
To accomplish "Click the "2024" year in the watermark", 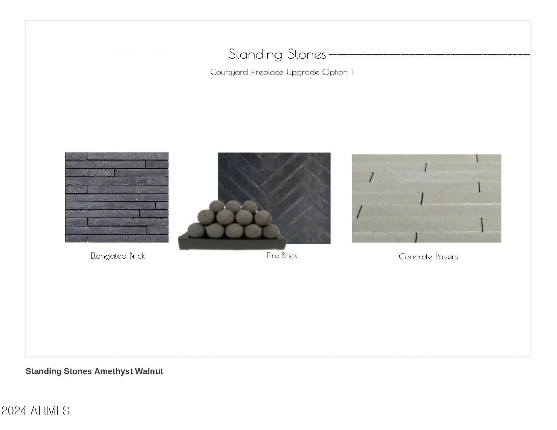I will (x=14, y=411).
